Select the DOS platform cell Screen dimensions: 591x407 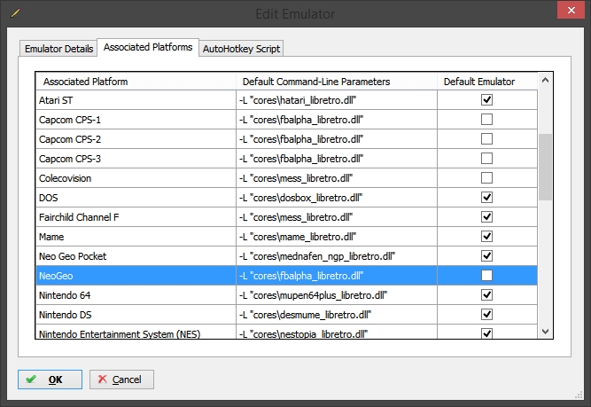[x=136, y=198]
